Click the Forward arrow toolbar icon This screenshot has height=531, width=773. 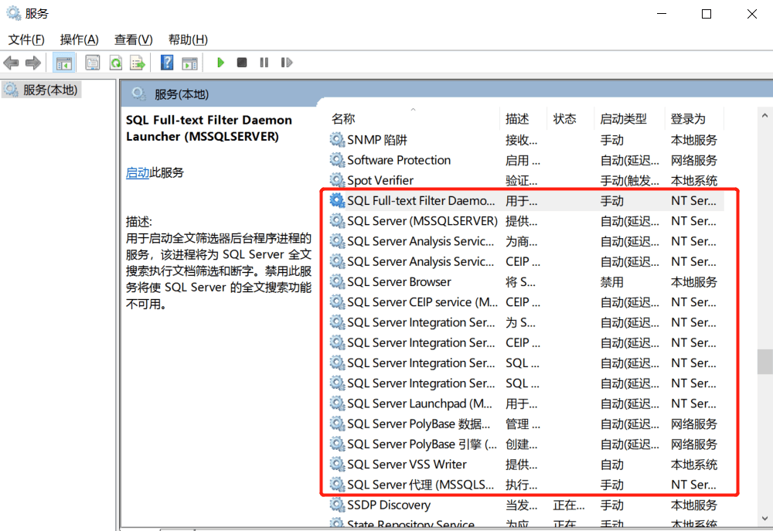click(33, 63)
